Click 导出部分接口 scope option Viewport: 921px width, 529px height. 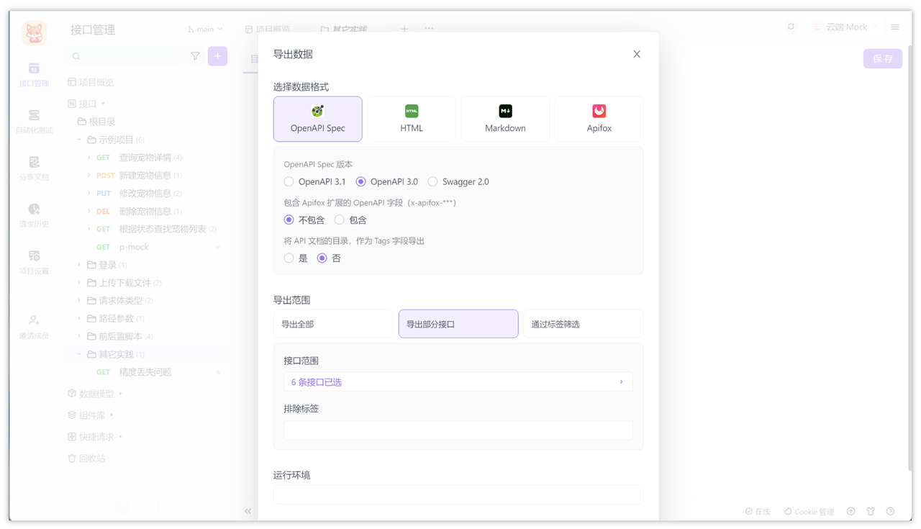click(458, 324)
